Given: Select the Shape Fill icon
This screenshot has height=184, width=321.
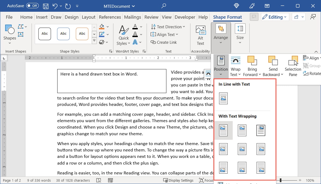Looking at the screenshot, I should coord(102,26).
